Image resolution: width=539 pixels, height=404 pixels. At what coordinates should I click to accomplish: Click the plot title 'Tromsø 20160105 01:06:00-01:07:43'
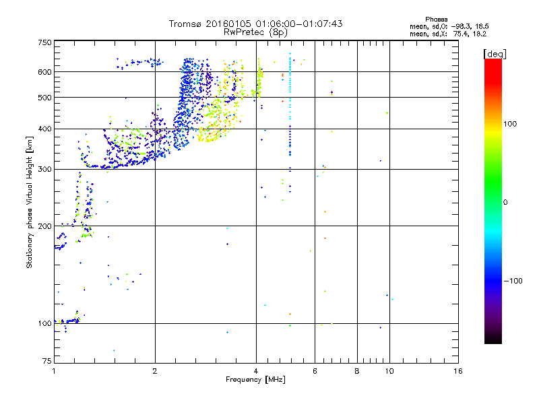[x=255, y=24]
